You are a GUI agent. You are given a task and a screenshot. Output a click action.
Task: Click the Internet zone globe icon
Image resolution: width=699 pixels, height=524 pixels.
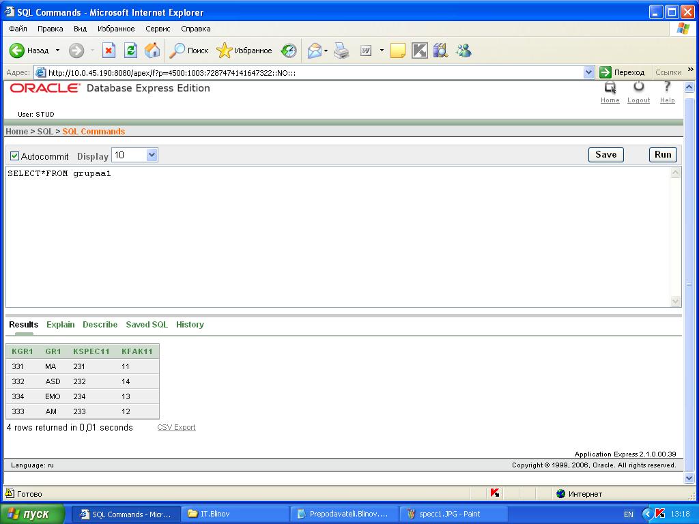point(561,493)
